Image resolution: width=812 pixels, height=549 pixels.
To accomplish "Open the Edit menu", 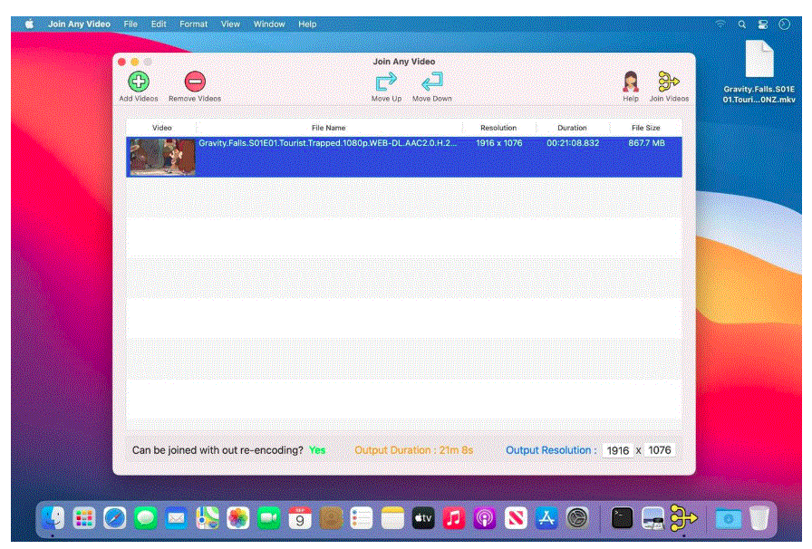I will click(x=159, y=24).
